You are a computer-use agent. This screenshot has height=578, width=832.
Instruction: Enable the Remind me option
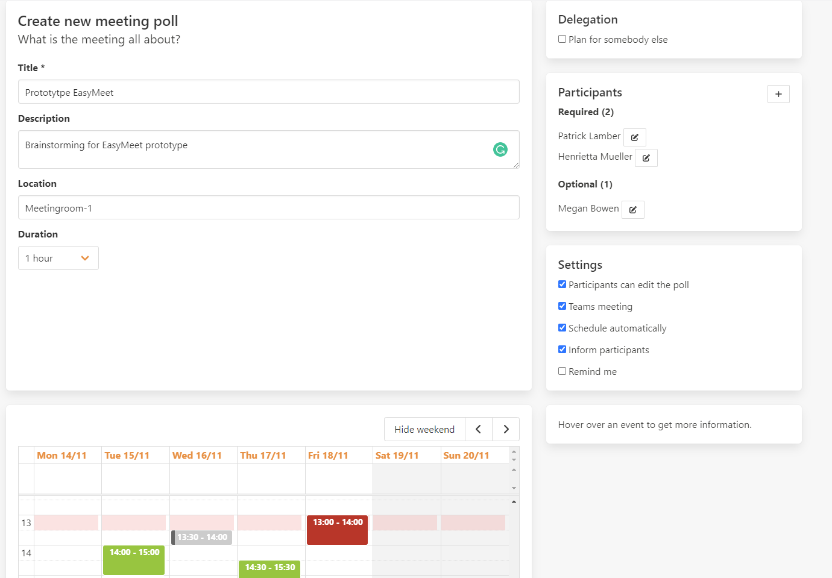point(562,371)
